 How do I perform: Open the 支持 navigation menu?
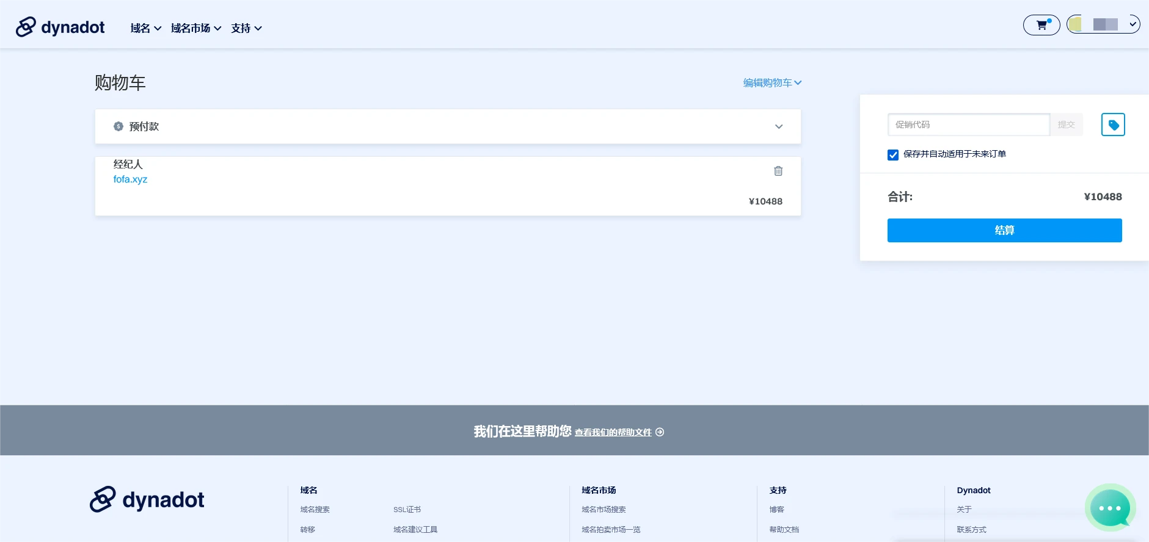246,28
